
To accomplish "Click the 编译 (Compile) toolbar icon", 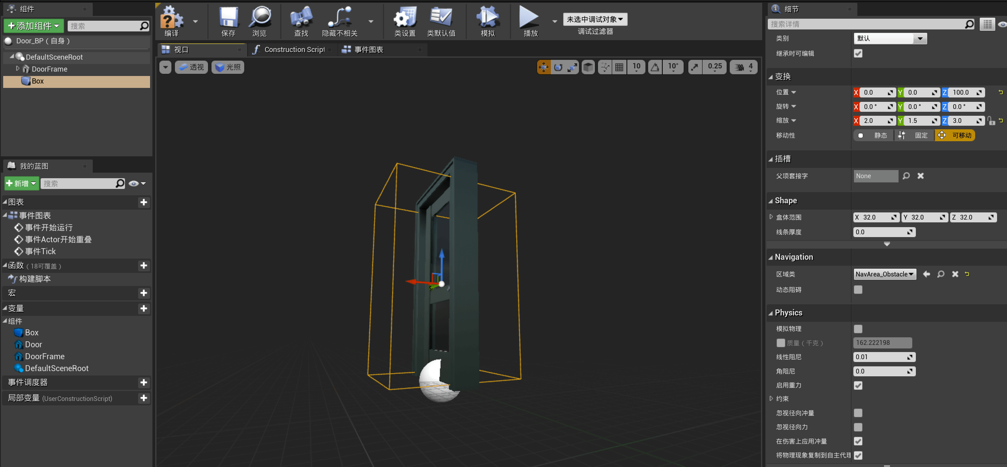I will click(x=172, y=21).
